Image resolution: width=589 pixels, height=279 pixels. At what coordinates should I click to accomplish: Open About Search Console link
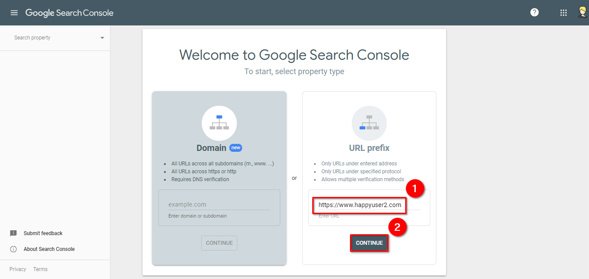(x=49, y=249)
